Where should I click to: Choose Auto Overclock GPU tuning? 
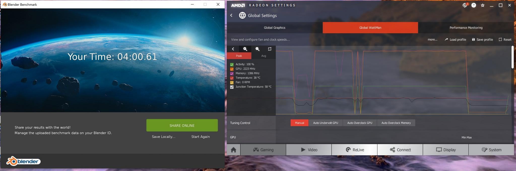pos(360,123)
